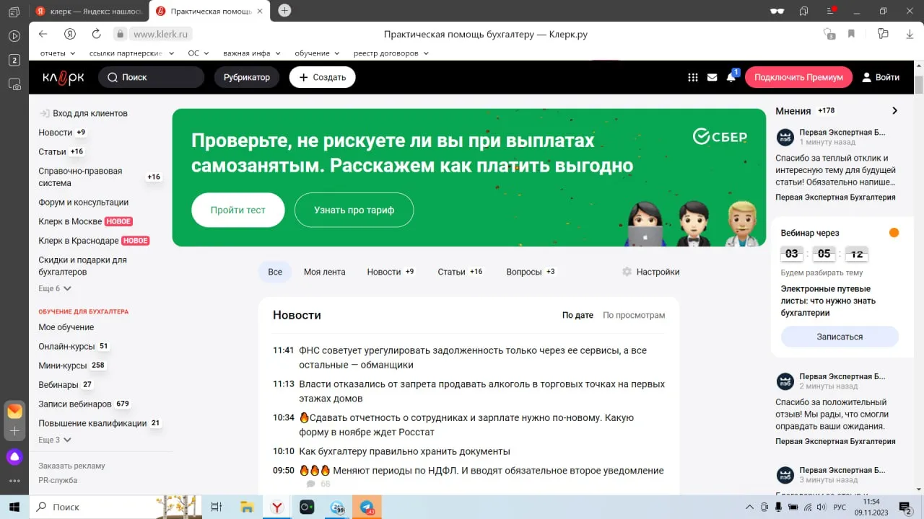Open the Klerk logo home link
The width and height of the screenshot is (924, 519).
pyautogui.click(x=63, y=77)
